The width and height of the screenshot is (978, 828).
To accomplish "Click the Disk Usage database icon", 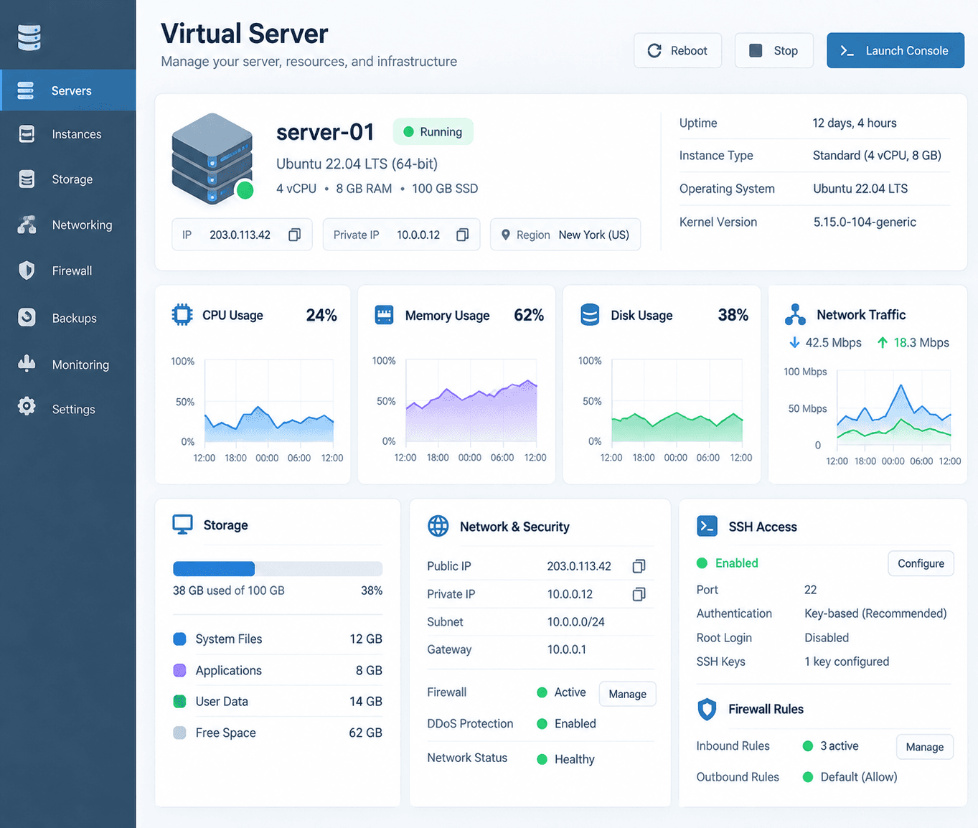I will (x=590, y=315).
